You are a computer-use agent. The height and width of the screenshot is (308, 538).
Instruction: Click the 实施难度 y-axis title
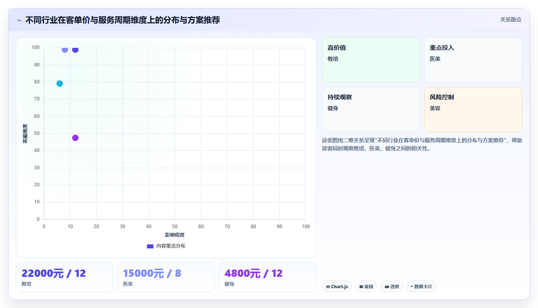pos(25,134)
